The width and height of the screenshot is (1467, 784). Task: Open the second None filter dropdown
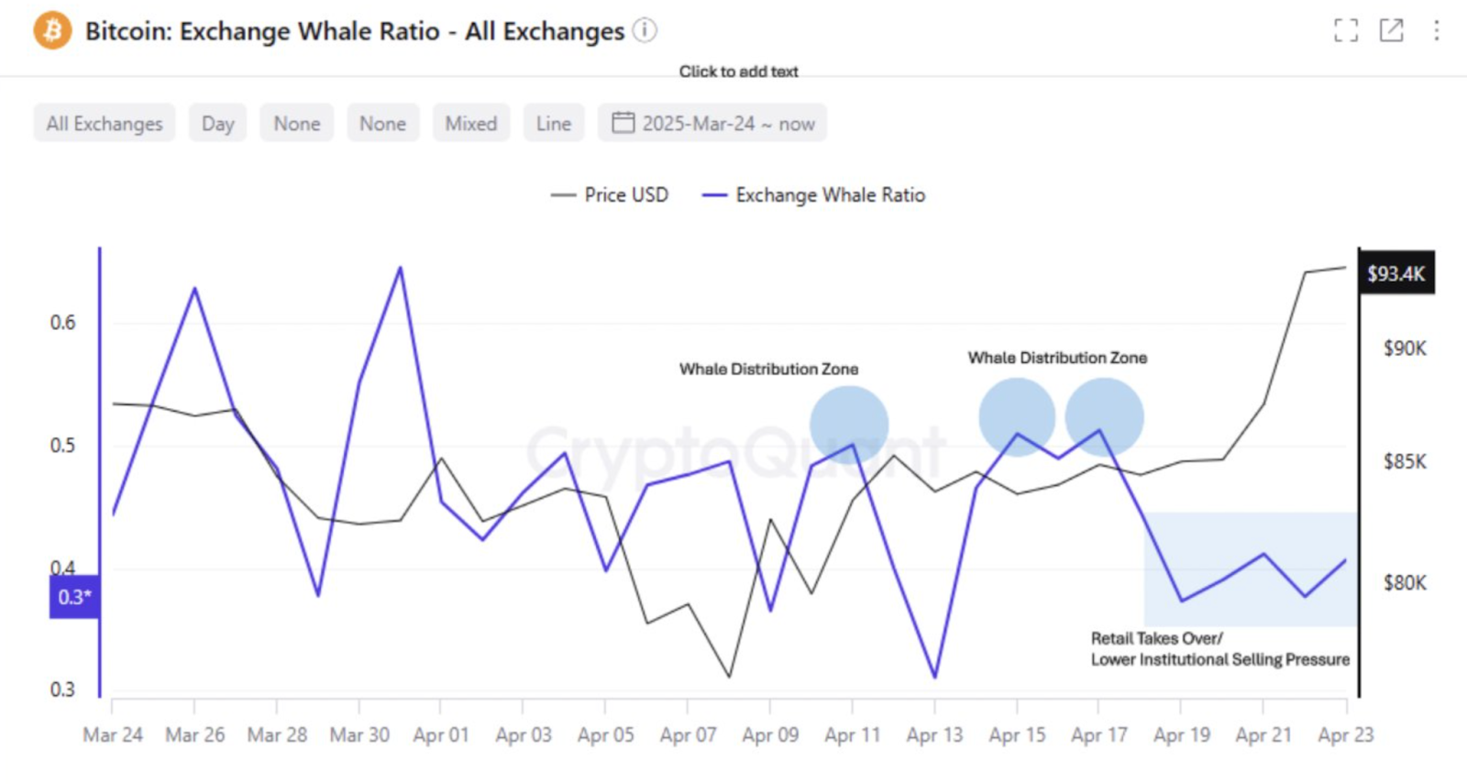coord(382,123)
